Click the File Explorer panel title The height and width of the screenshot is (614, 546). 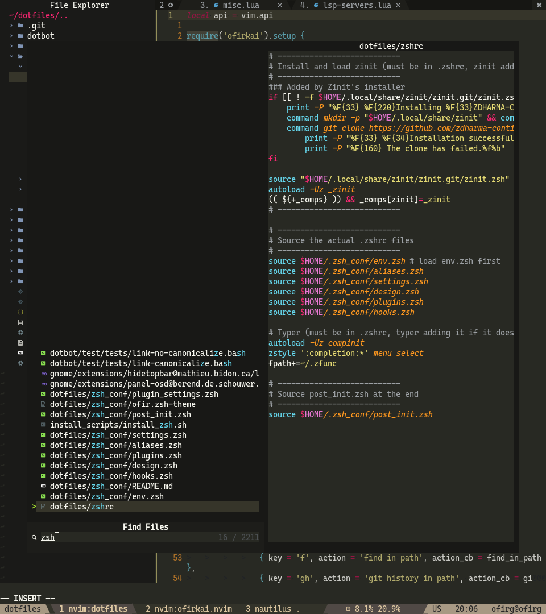point(80,5)
